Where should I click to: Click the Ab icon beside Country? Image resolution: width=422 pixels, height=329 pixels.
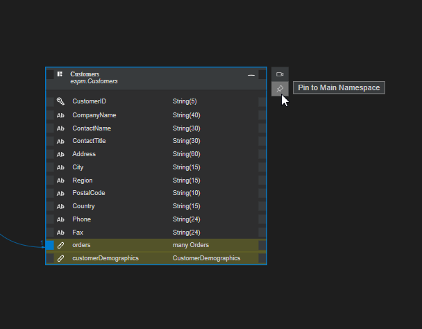[60, 206]
